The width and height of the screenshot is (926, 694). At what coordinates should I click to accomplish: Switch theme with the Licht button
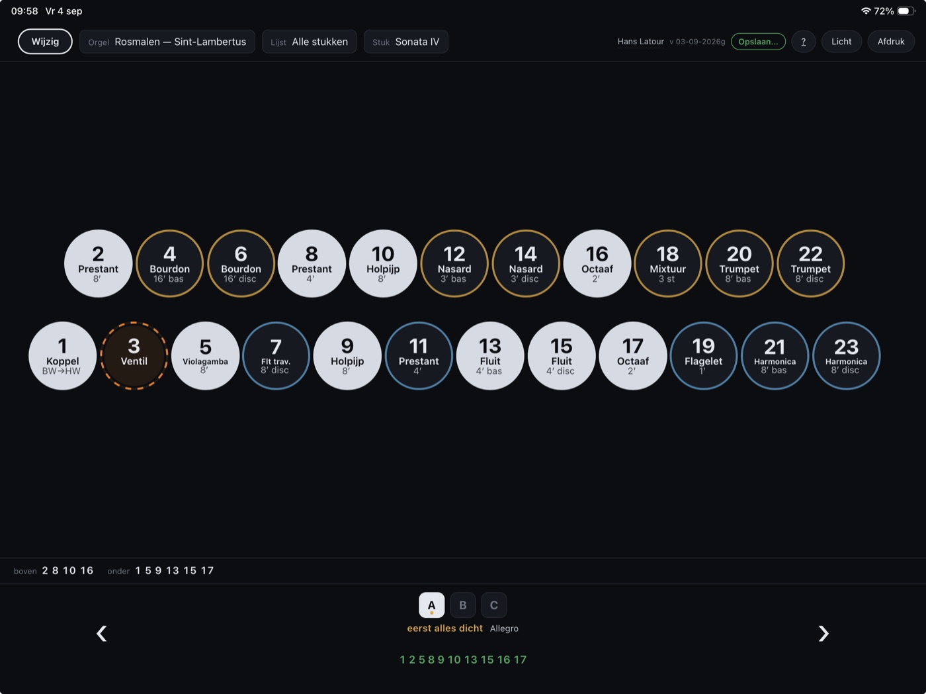click(x=841, y=42)
